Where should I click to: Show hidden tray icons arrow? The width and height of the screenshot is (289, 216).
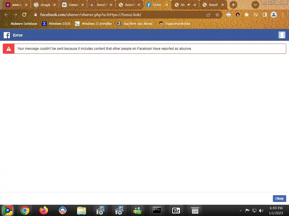click(x=240, y=211)
